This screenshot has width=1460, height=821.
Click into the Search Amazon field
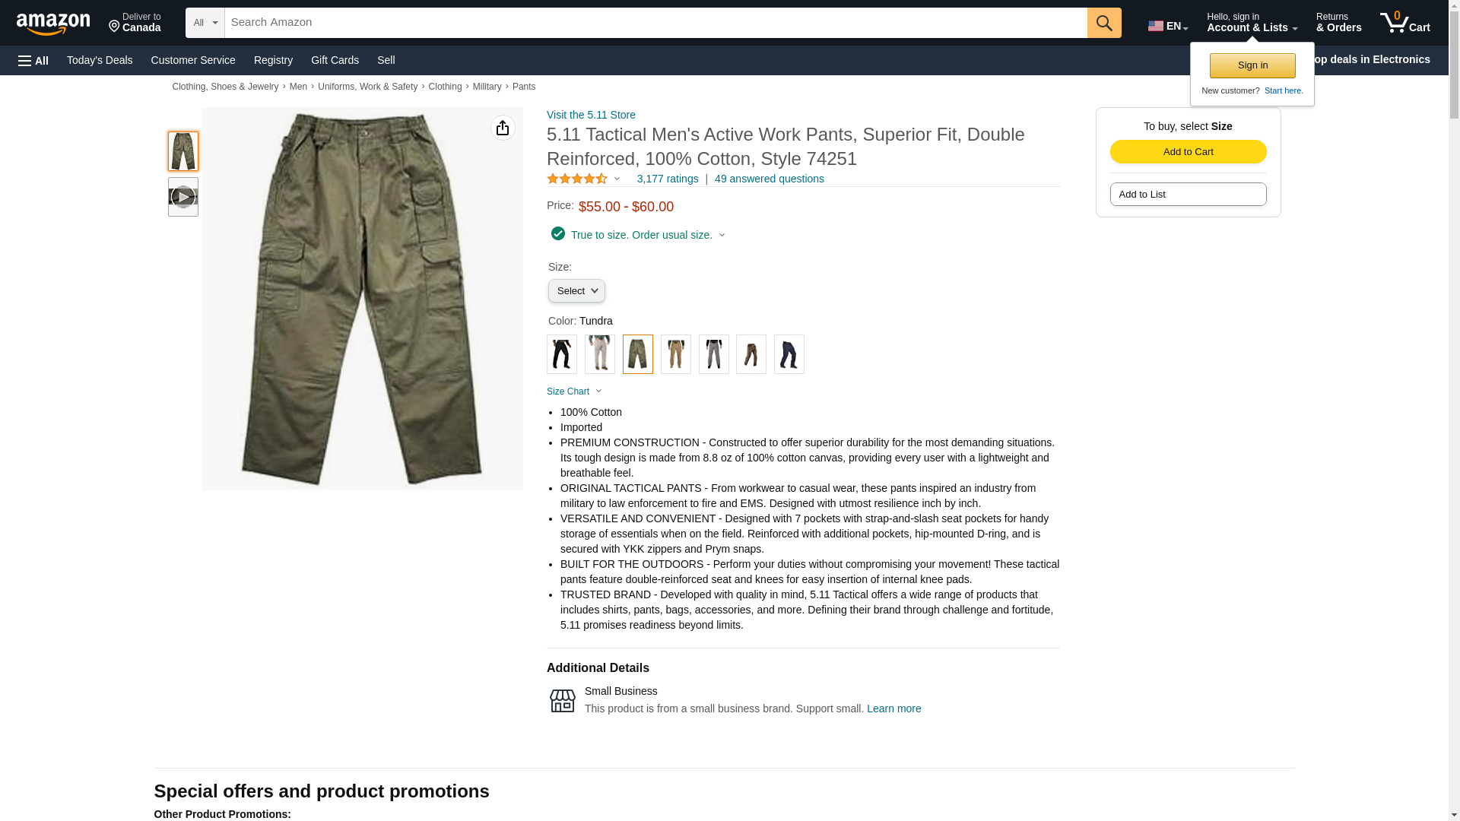tap(656, 23)
